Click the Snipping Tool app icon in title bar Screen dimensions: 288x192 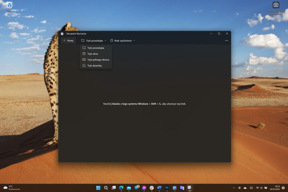62,34
